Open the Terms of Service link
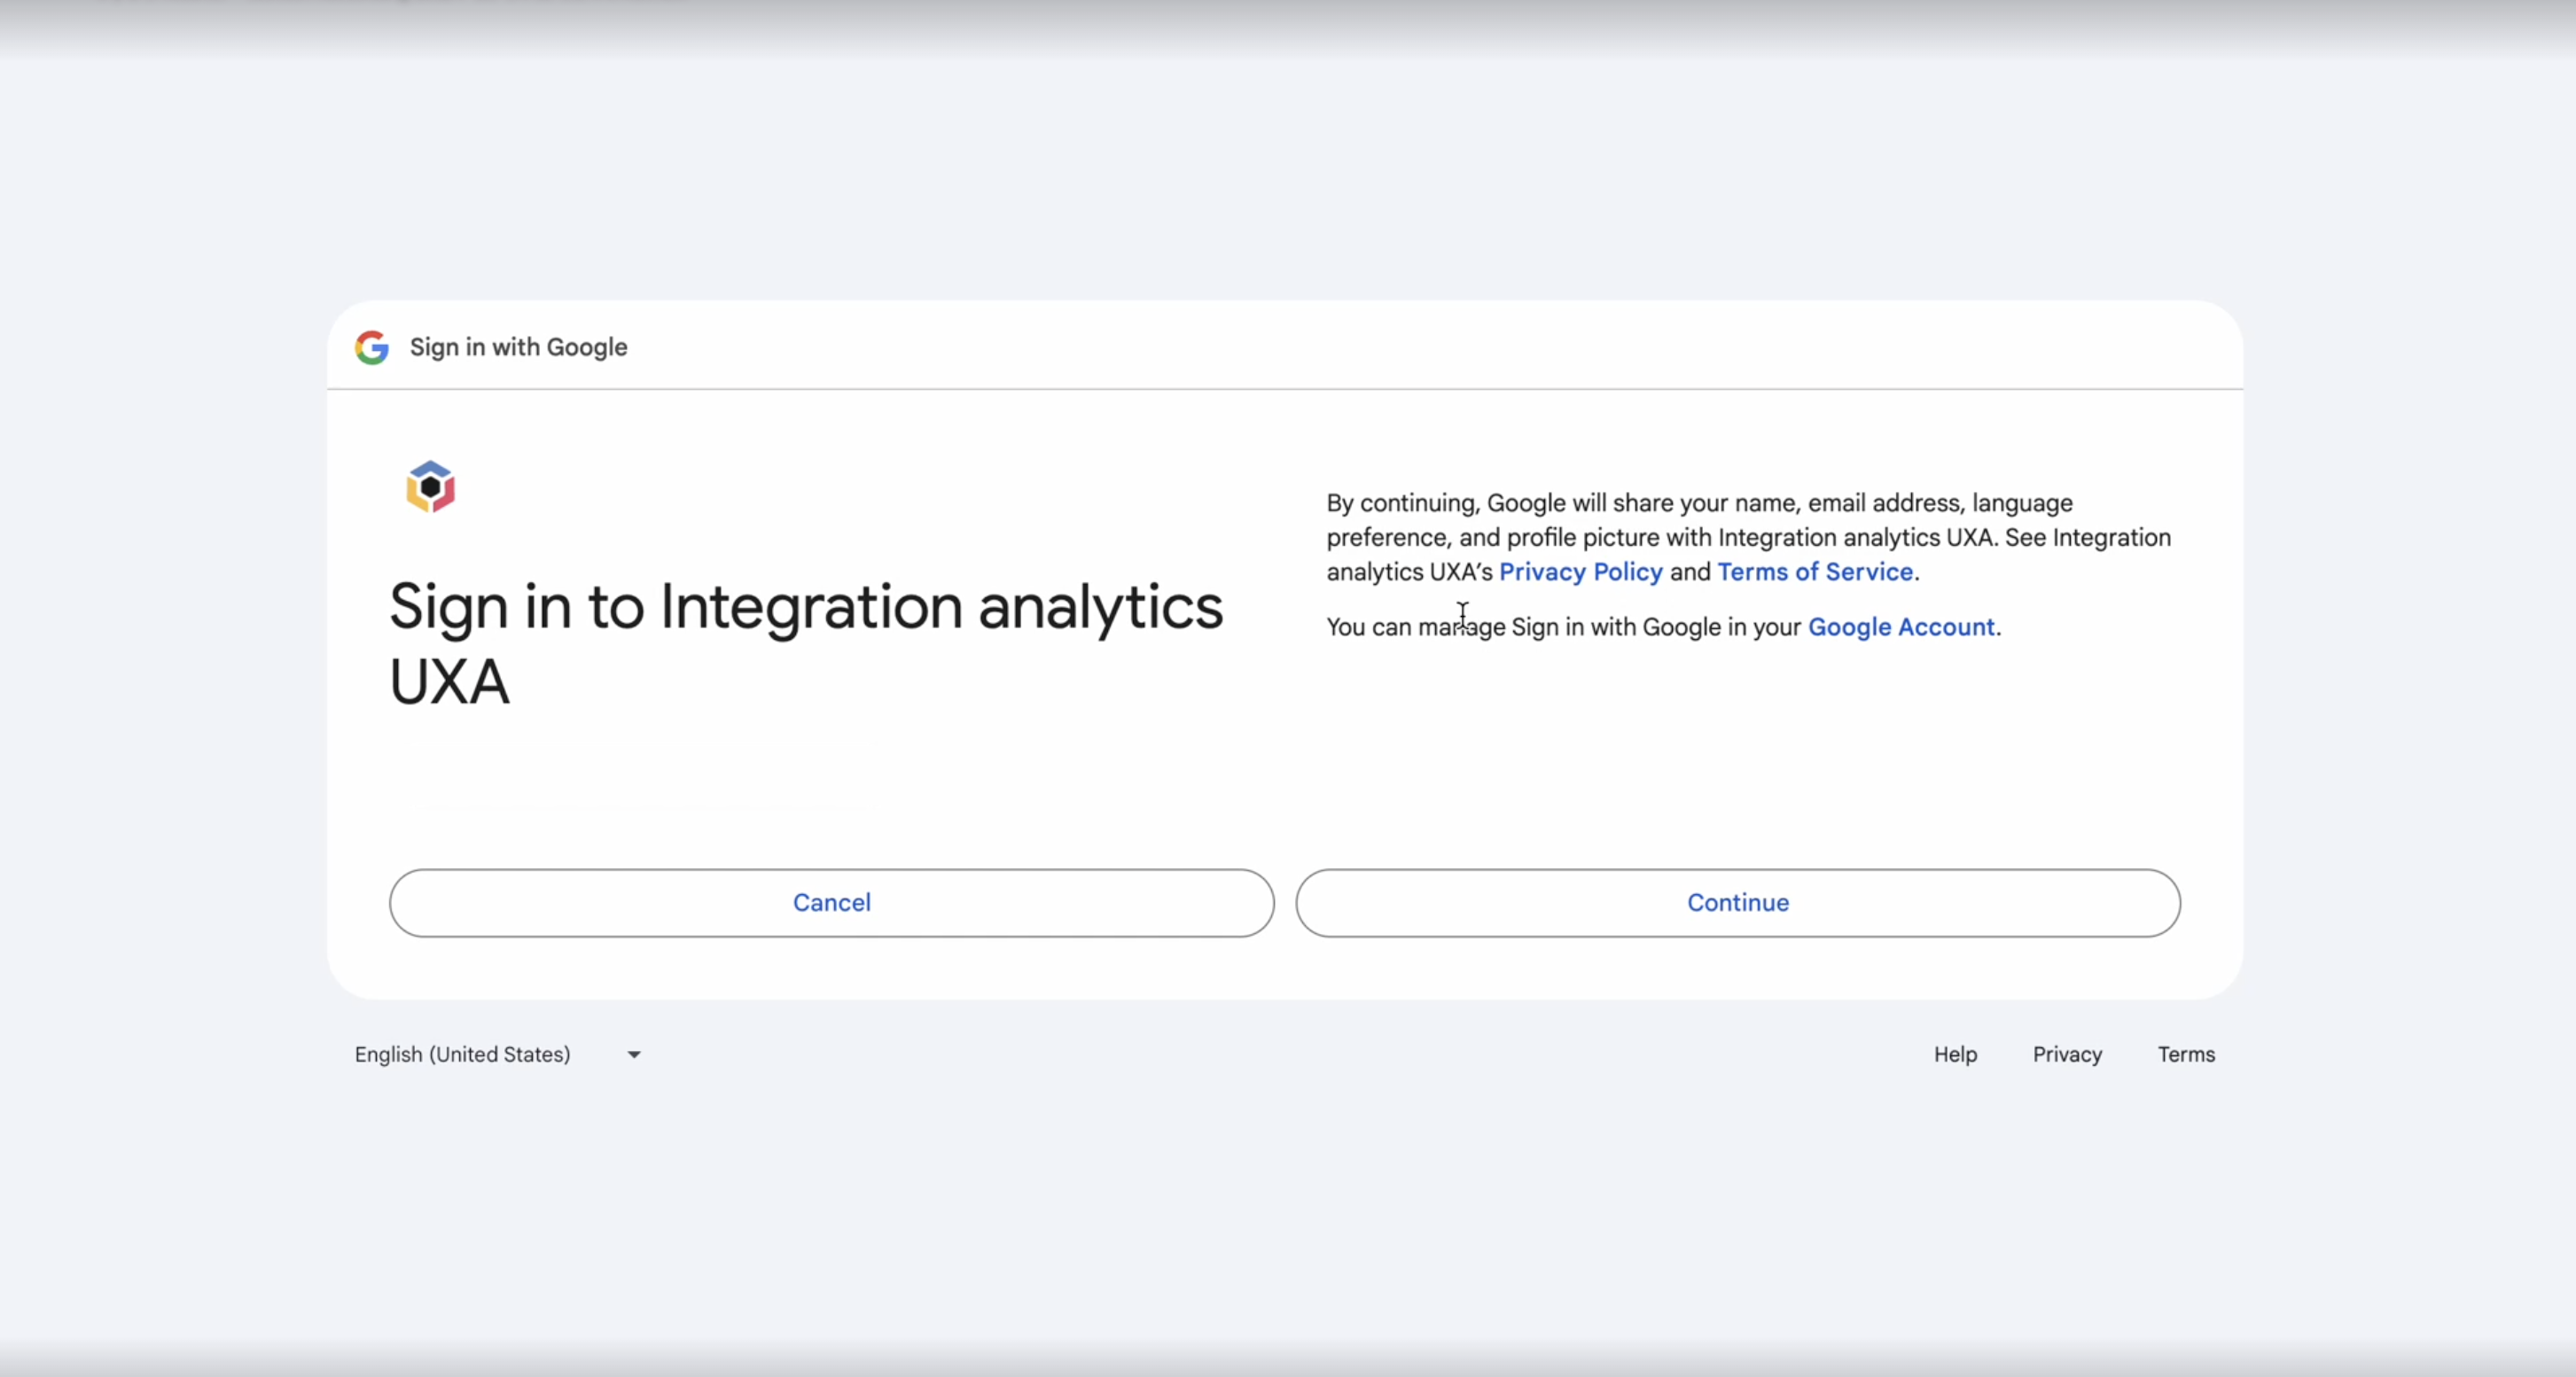 point(1815,572)
